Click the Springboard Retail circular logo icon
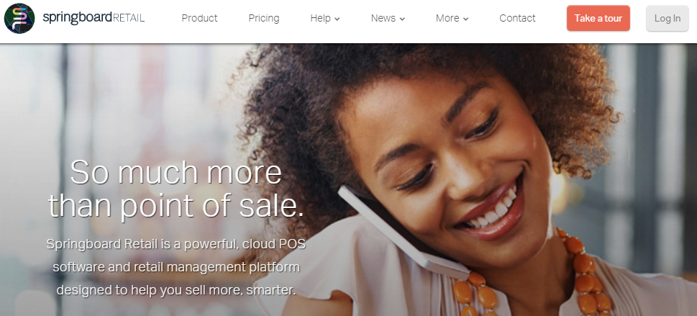This screenshot has width=697, height=316. click(19, 18)
